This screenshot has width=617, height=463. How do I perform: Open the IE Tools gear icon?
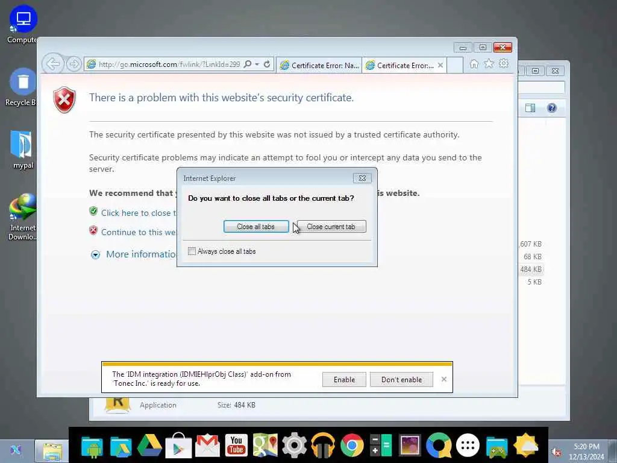coord(504,64)
